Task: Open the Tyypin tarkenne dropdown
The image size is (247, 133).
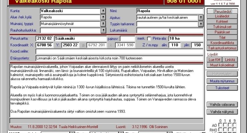Action: [x=201, y=24]
